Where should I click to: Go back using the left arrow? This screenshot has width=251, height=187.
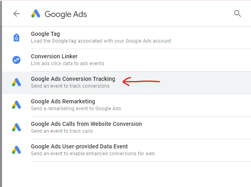(x=16, y=14)
